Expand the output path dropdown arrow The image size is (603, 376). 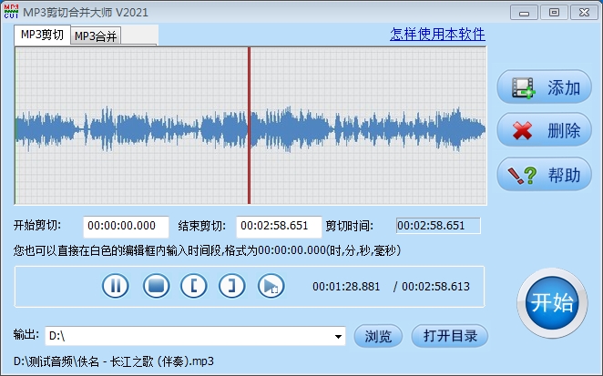point(338,337)
